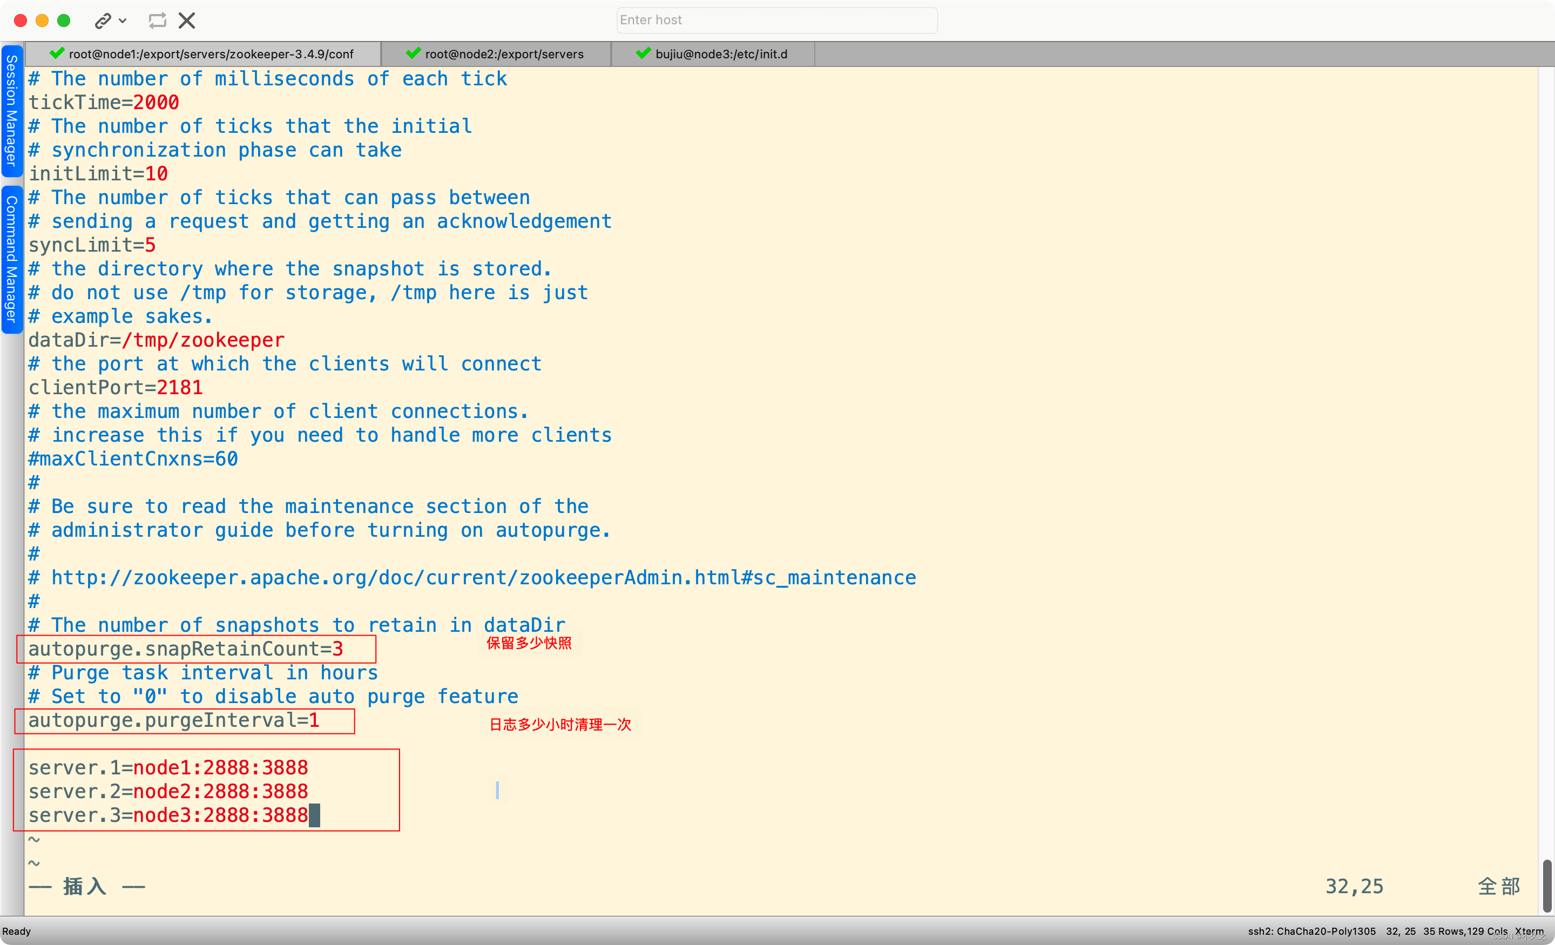Click the clientPort=2181 line

(116, 388)
